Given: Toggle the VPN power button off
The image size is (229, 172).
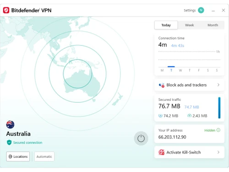Looking at the screenshot, I should tap(141, 139).
